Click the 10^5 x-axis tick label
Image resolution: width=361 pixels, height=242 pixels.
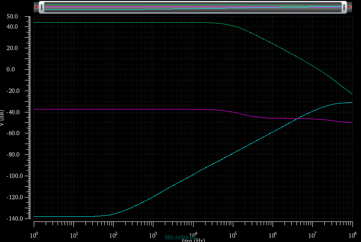[233, 235]
